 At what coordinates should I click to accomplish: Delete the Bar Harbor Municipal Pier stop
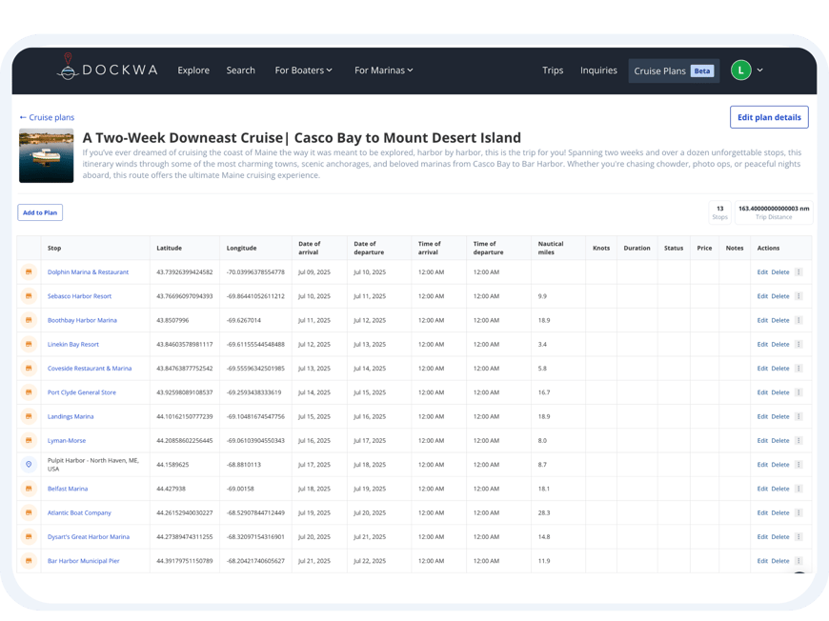tap(779, 561)
